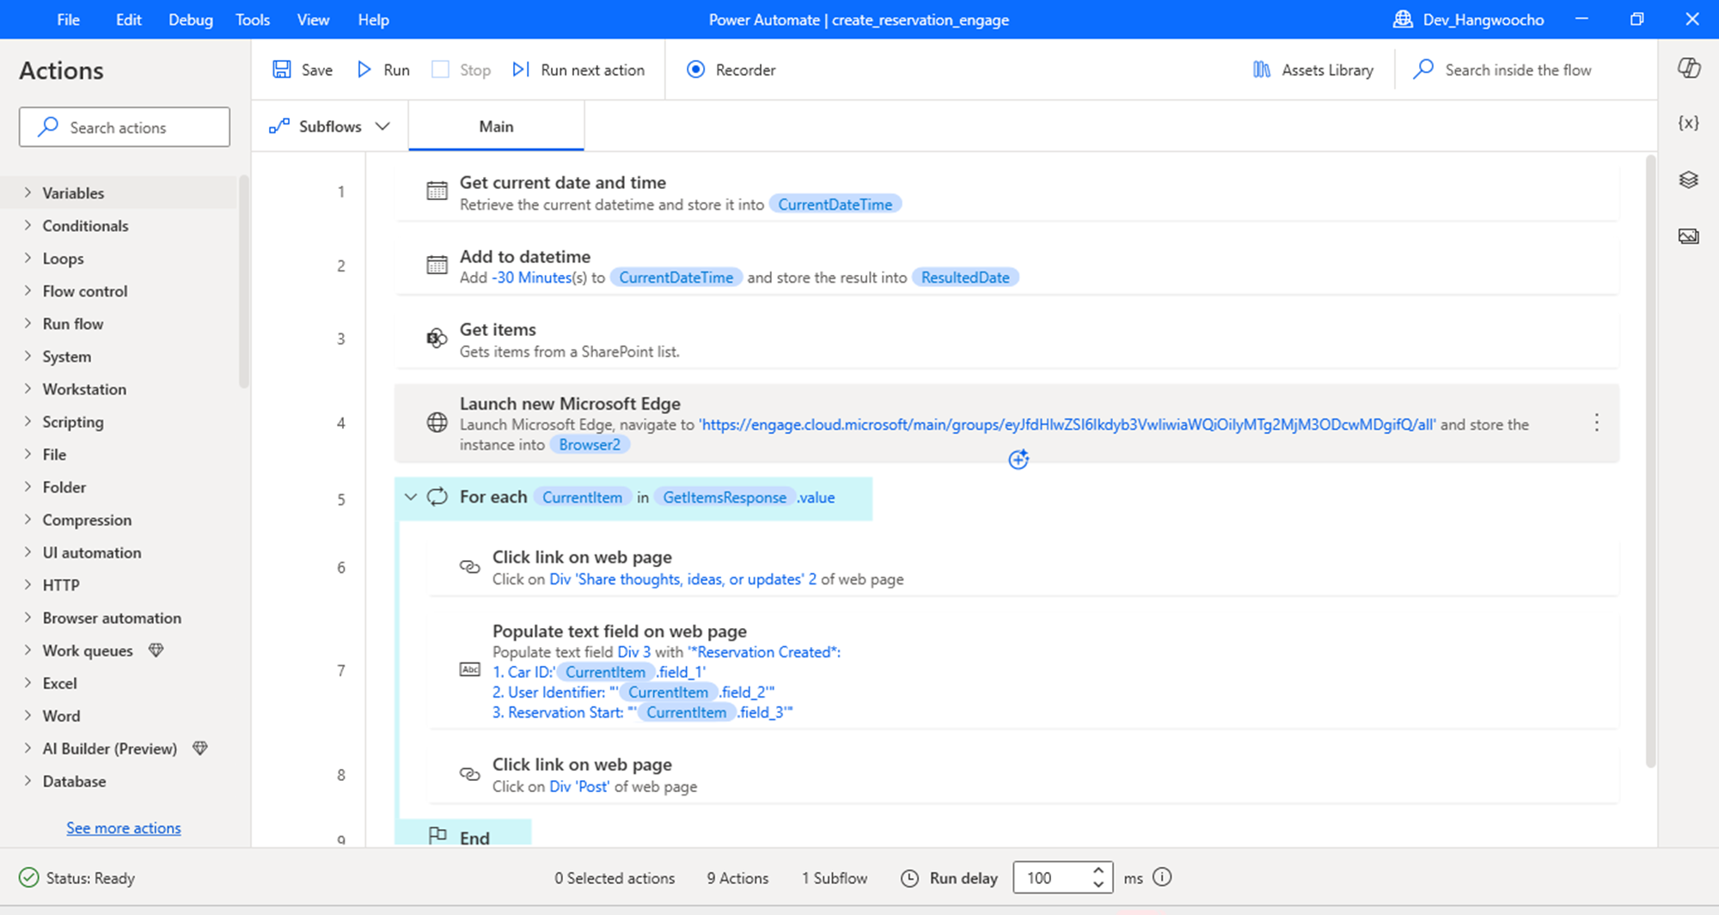Screen dimensions: 1719x915
Task: Run the flow with the Run button
Action: point(383,70)
